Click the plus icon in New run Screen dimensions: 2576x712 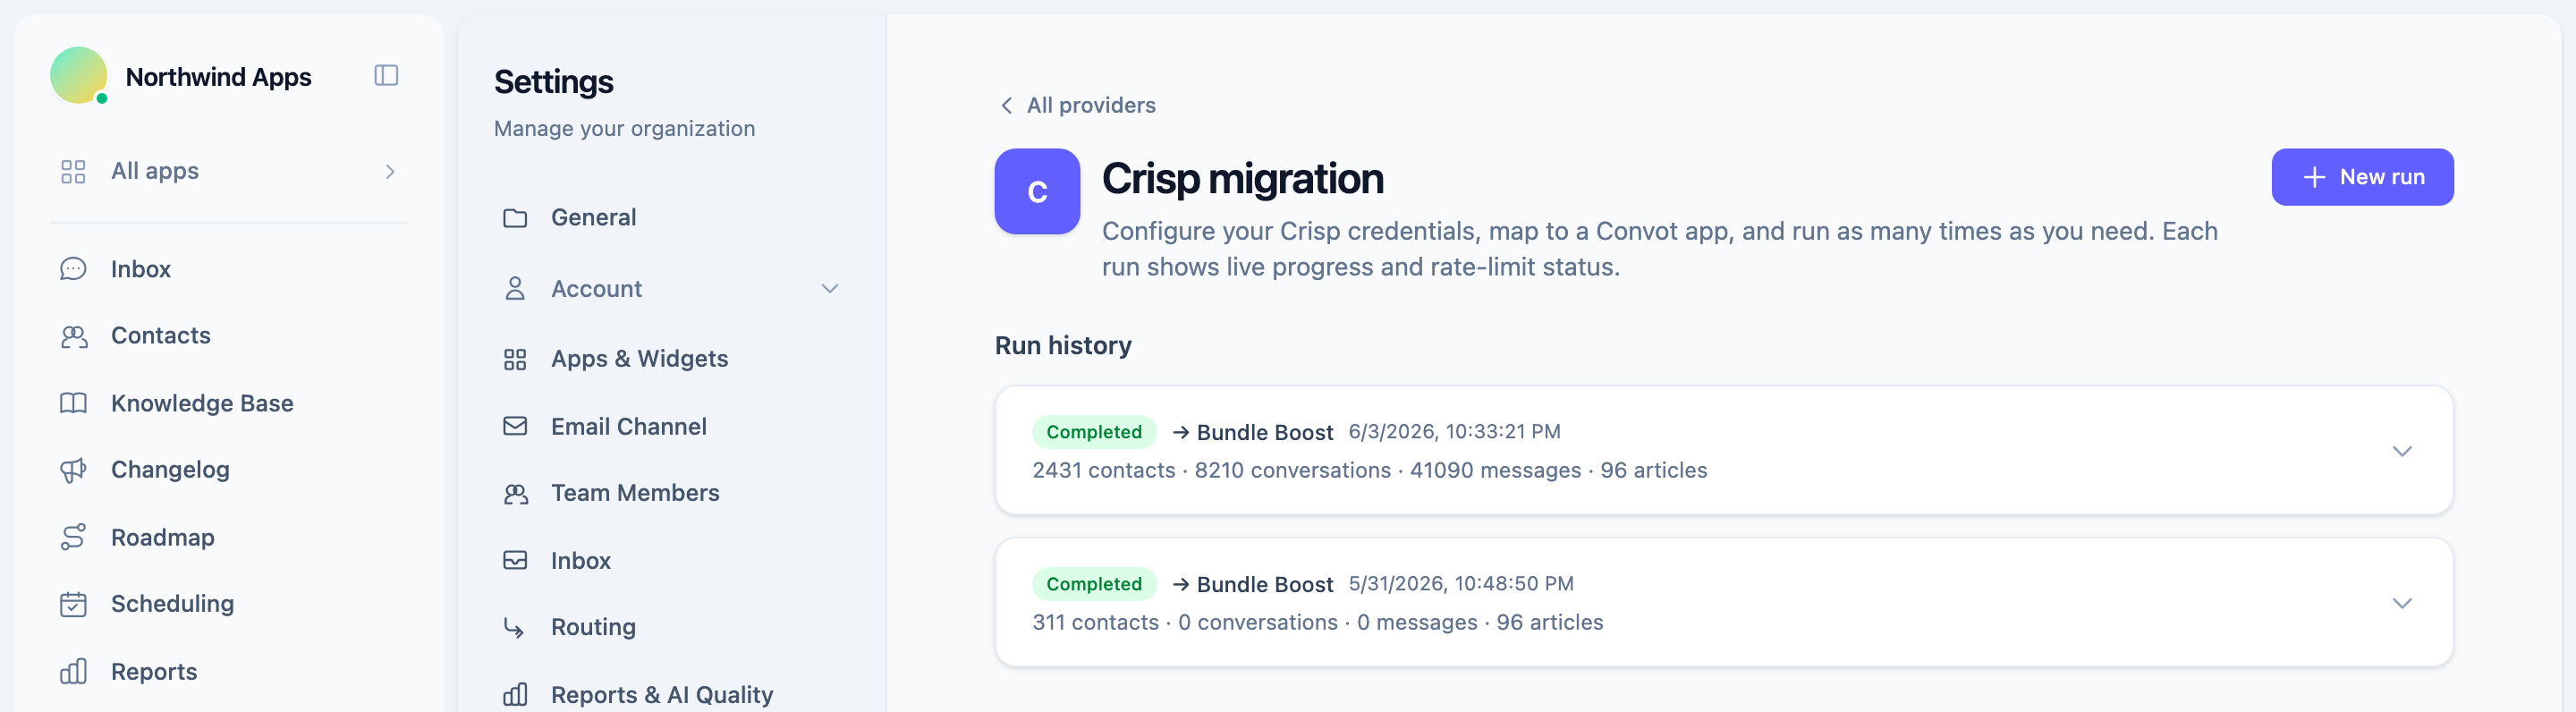tap(2313, 178)
